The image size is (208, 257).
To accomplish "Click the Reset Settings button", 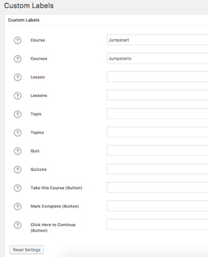I will pos(27,250).
